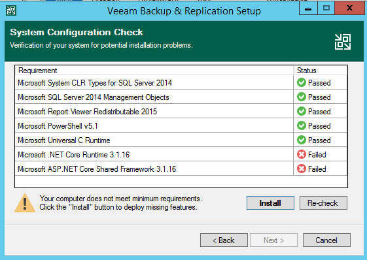Re-check system requirements

[x=323, y=203]
